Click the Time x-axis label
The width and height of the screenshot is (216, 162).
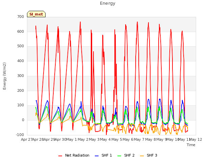(x=191, y=145)
